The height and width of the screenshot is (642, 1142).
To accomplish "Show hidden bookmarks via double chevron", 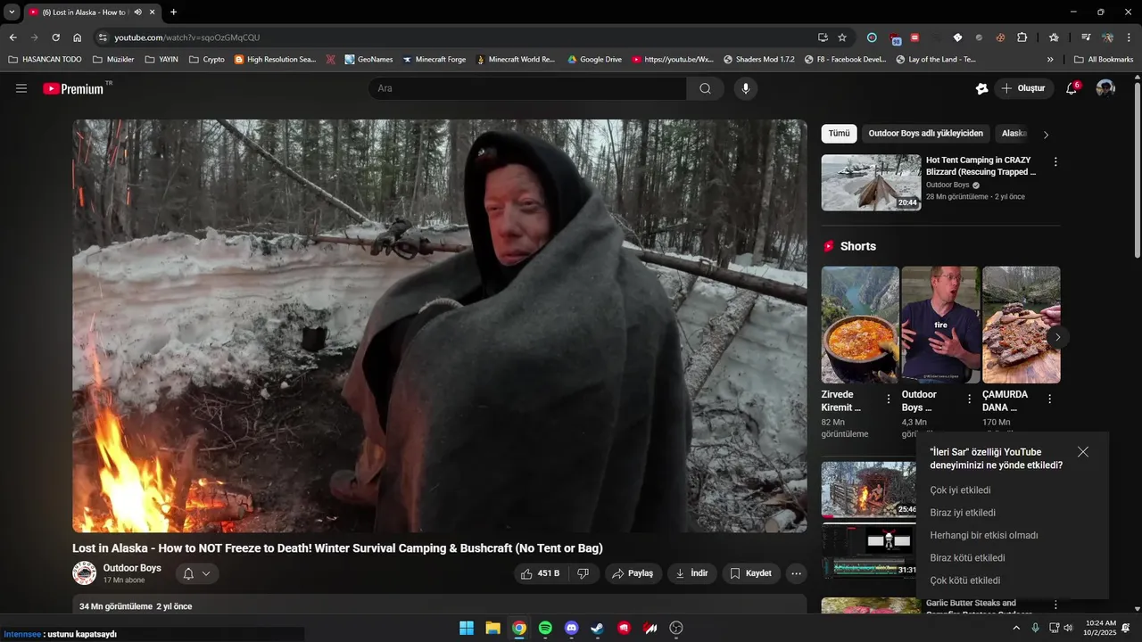I will (x=1050, y=60).
